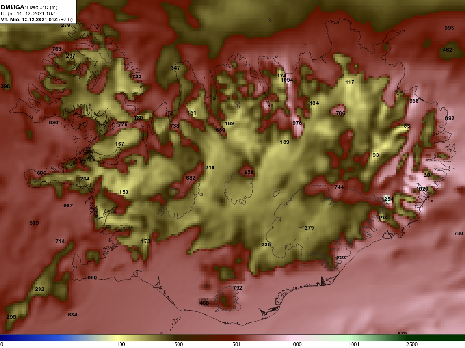
Task: Select the map value 251
Action: 428,175
